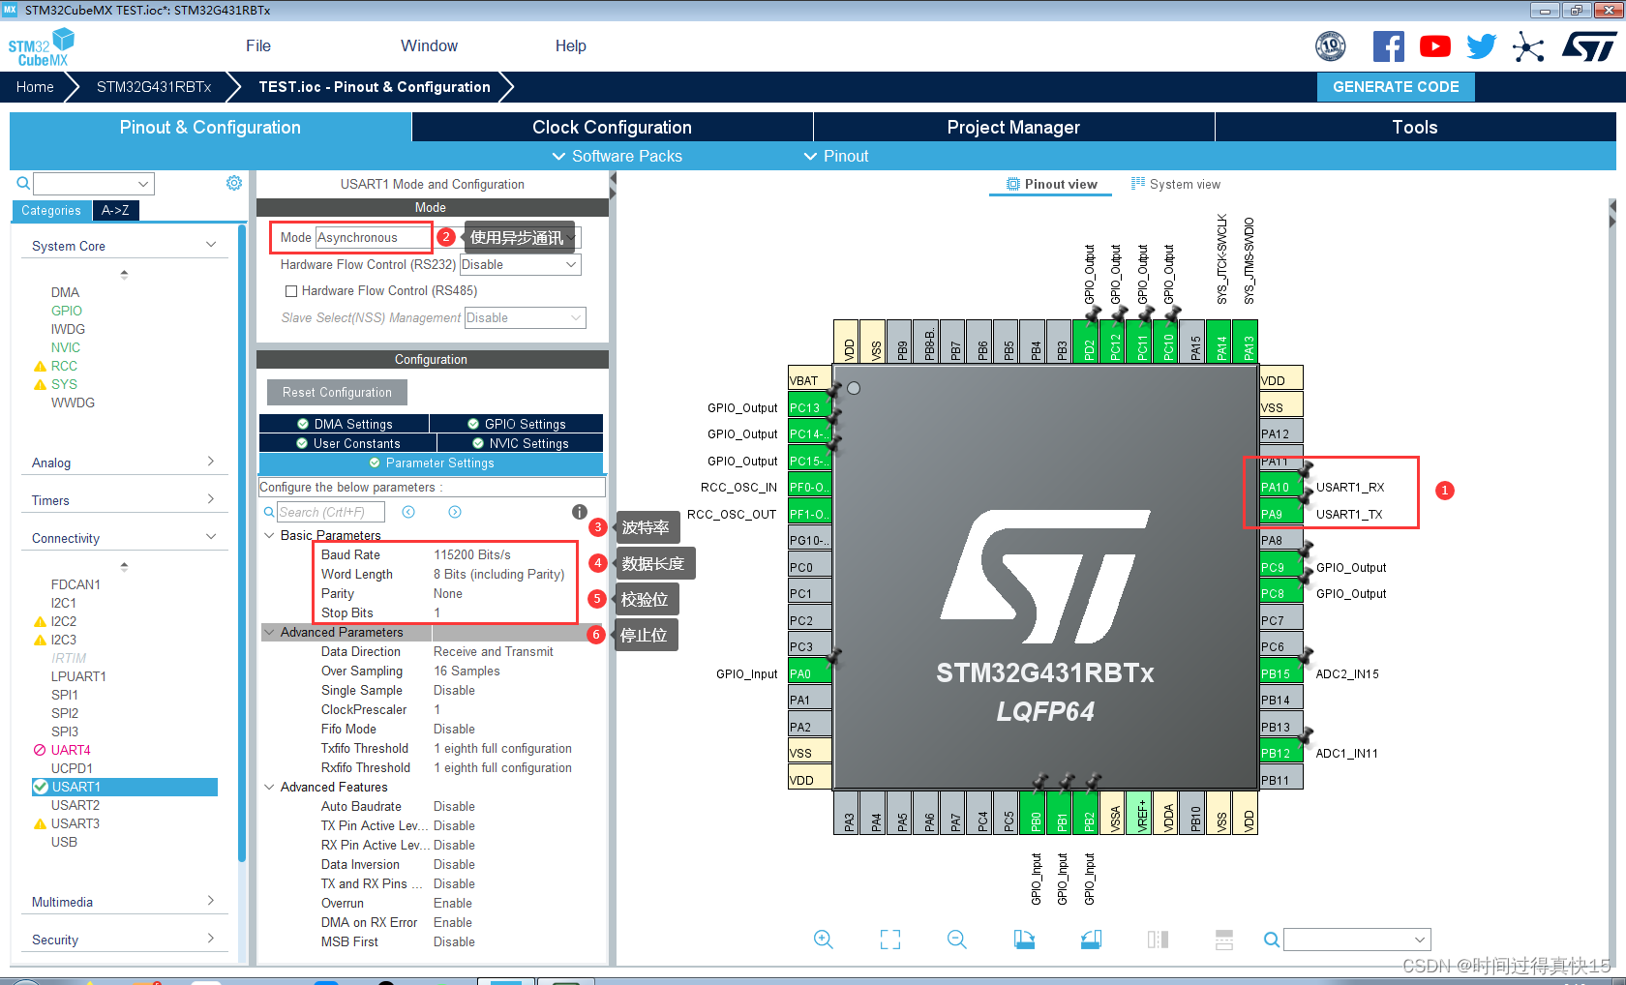The image size is (1626, 985).
Task: Switch to Project Manager tab
Action: (1013, 127)
